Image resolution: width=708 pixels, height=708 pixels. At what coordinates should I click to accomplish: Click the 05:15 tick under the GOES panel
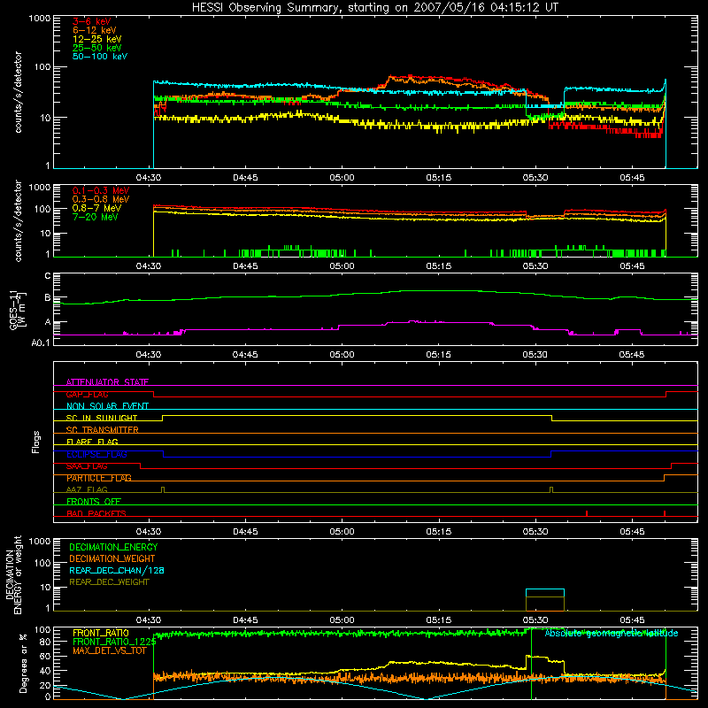pyautogui.click(x=438, y=355)
